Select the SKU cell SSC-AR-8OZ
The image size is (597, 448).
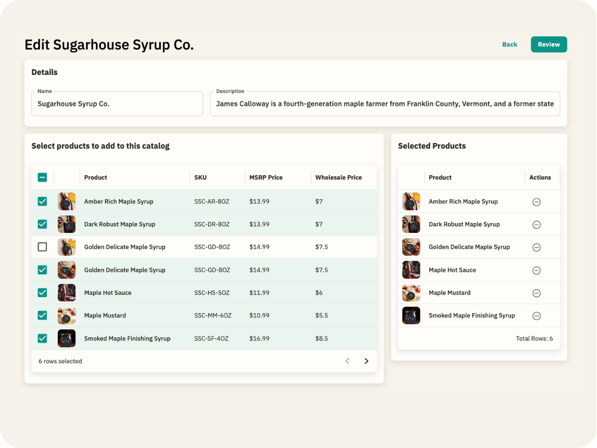click(212, 202)
